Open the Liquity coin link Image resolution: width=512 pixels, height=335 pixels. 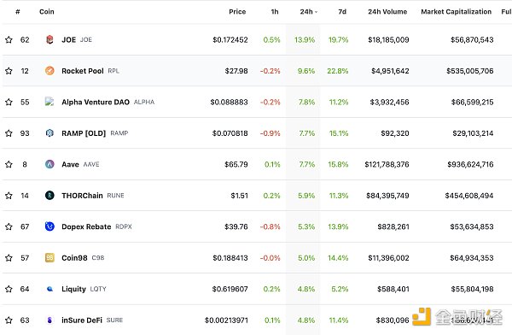click(x=73, y=289)
